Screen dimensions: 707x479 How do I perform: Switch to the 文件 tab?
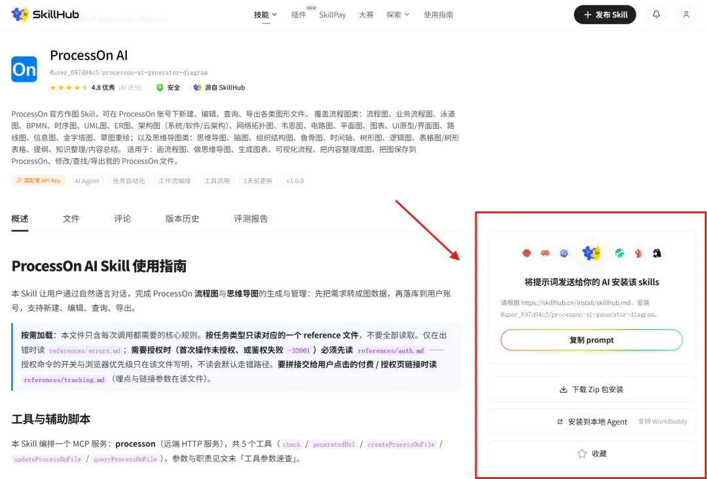tap(71, 219)
